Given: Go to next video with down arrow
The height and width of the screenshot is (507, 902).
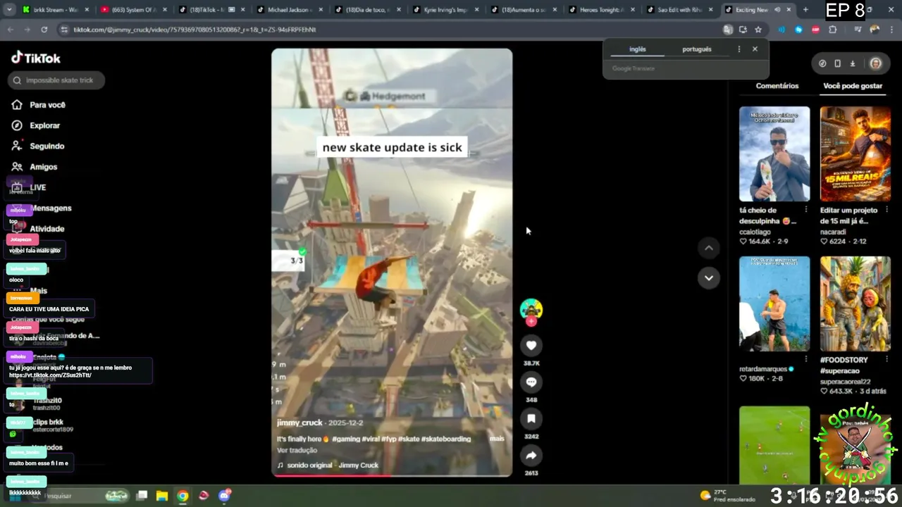Looking at the screenshot, I should tap(709, 277).
